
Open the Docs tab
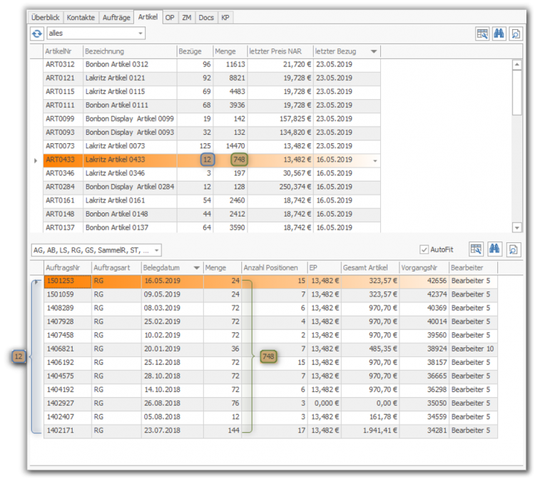[x=206, y=17]
